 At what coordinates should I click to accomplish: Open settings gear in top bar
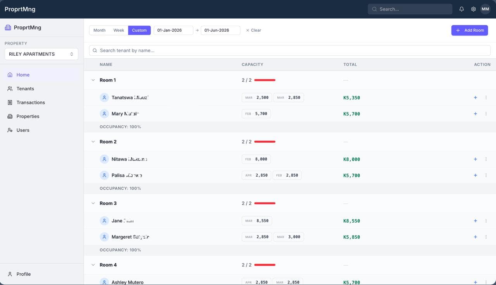(473, 9)
